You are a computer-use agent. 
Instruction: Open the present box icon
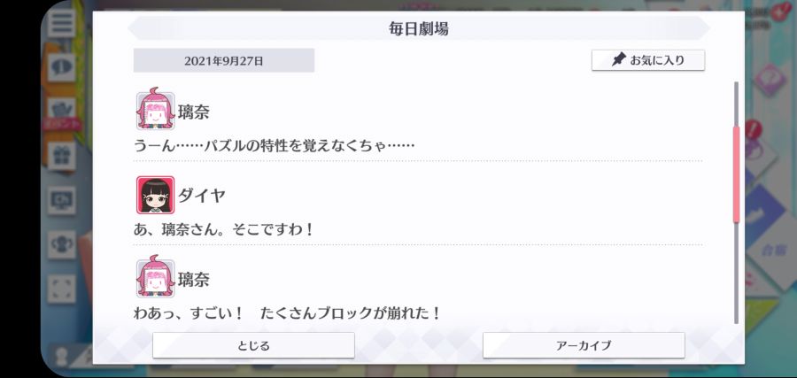(61, 156)
